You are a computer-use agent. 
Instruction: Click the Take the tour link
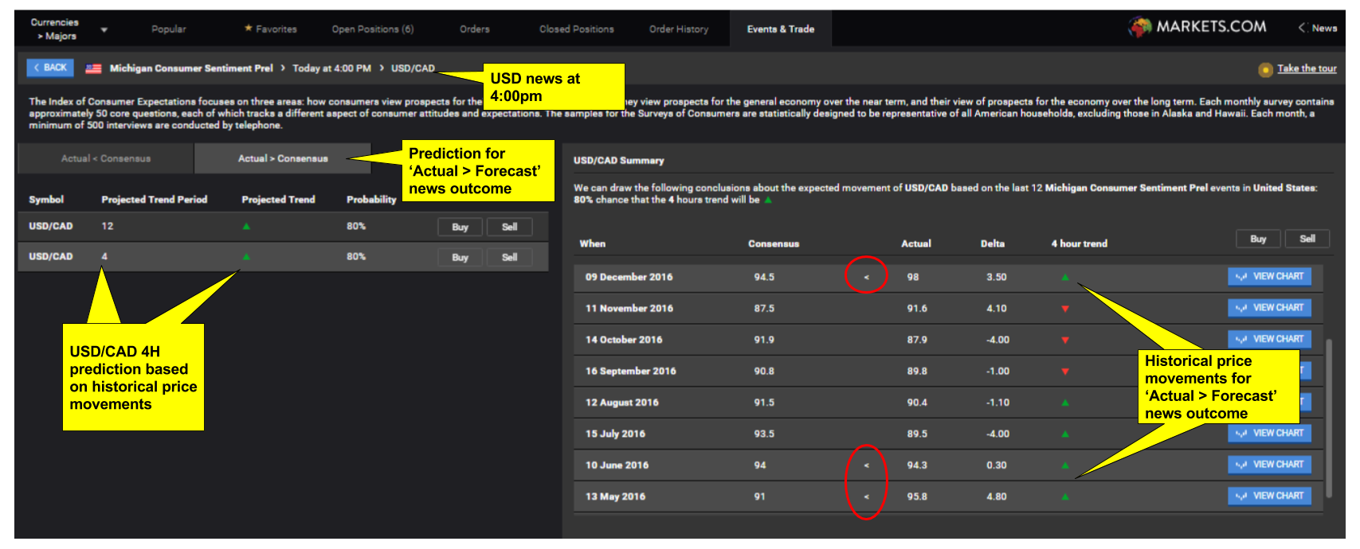1307,68
